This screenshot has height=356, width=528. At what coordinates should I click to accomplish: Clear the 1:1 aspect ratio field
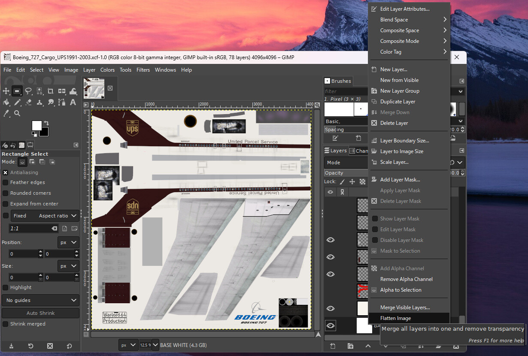point(54,229)
